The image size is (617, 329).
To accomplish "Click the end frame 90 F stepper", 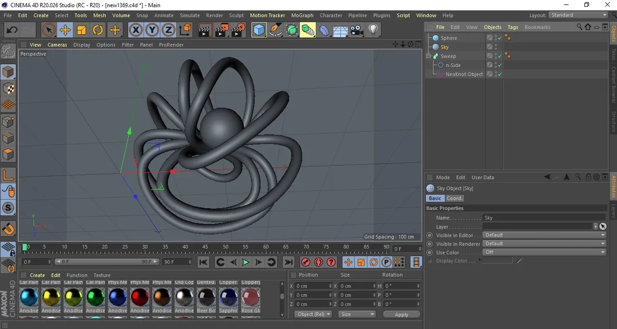I will pyautogui.click(x=190, y=262).
